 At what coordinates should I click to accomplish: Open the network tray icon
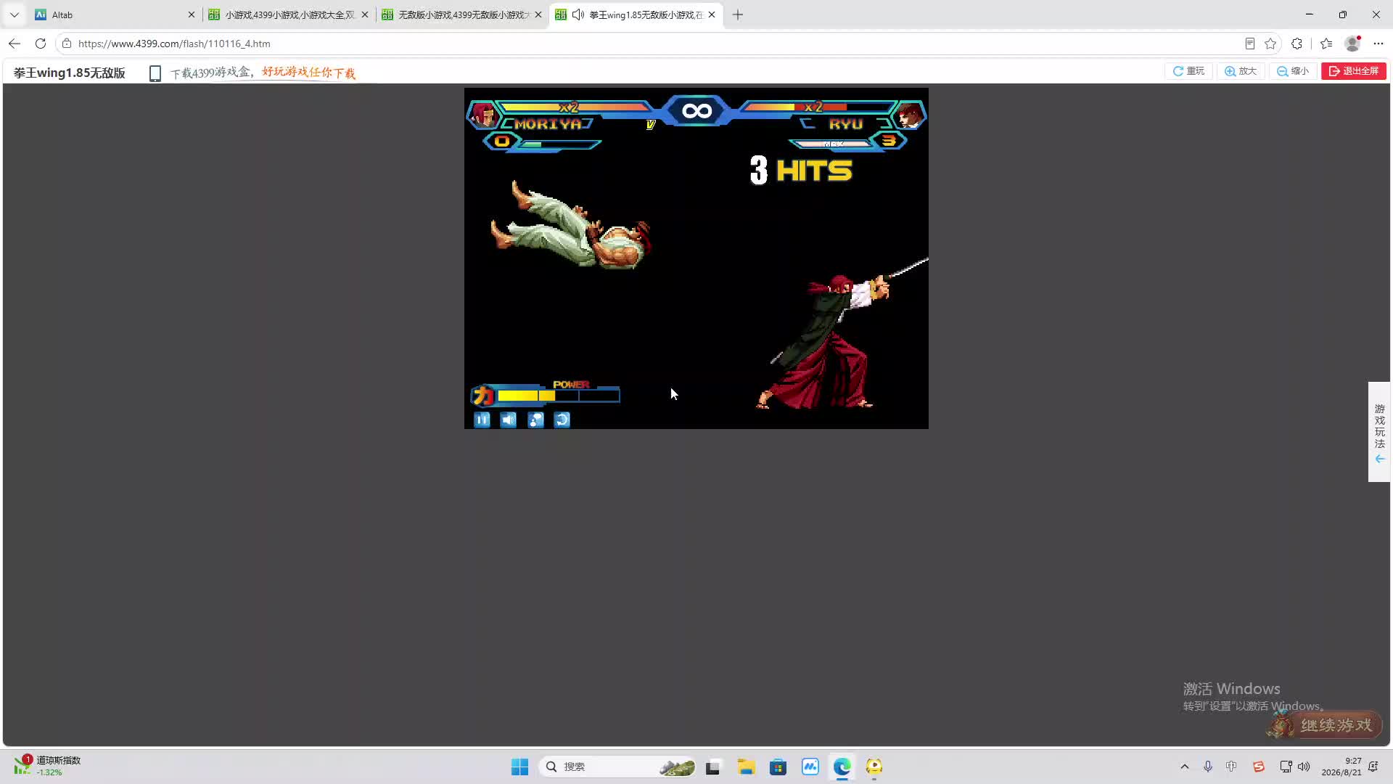tap(1286, 767)
